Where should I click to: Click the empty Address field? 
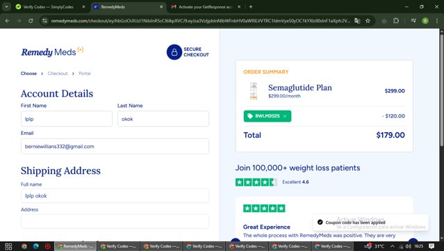(115, 221)
